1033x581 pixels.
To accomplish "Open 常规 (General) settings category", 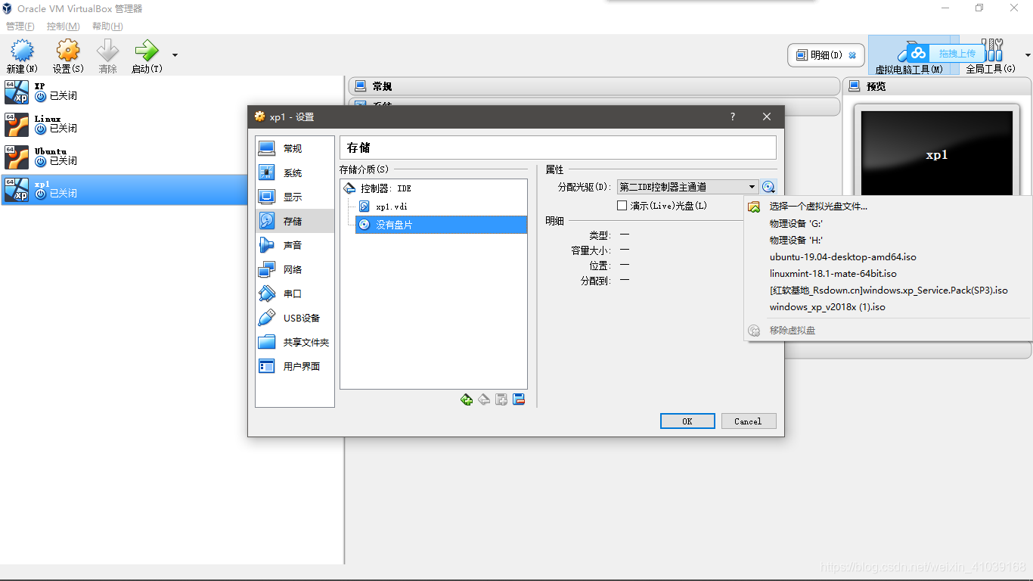I will coord(295,148).
